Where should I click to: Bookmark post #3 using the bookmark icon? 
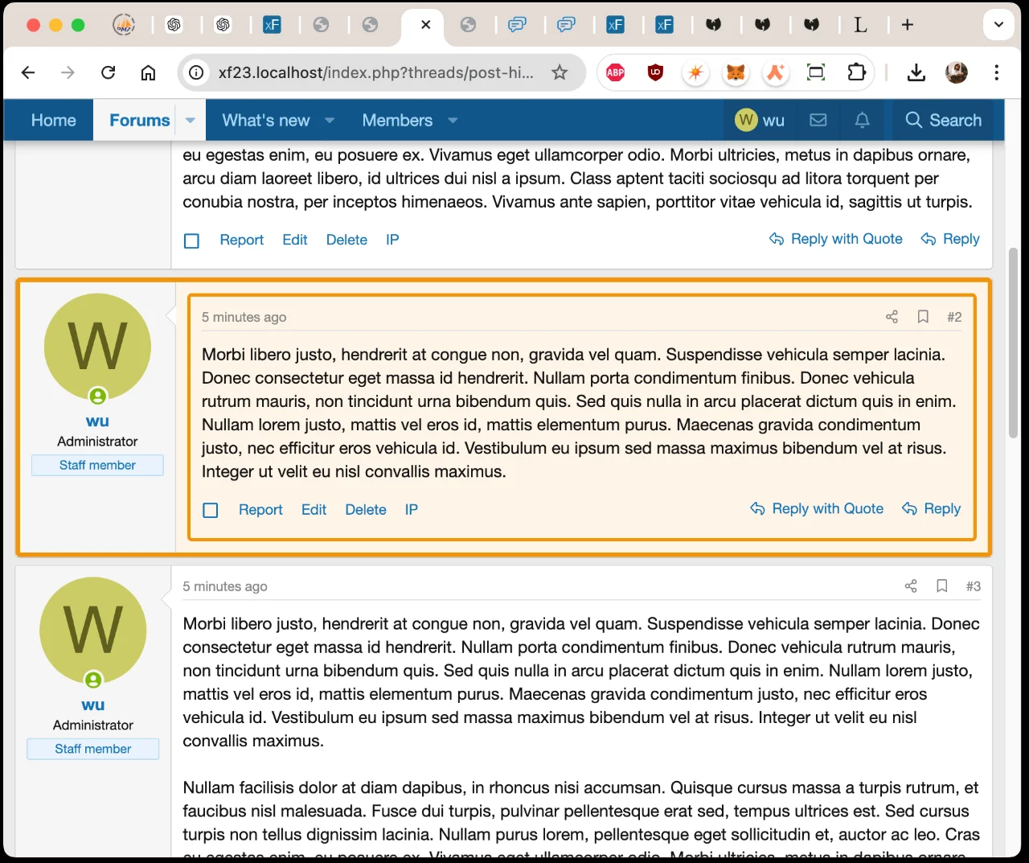tap(942, 586)
